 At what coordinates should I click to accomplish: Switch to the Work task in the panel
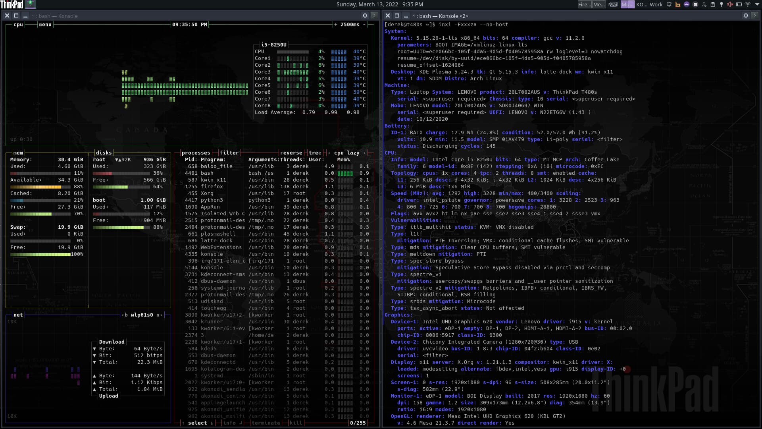coord(656,4)
